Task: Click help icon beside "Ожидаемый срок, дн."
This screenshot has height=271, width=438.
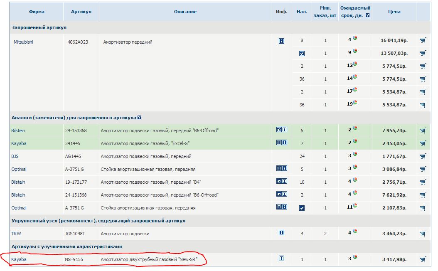Action: click(367, 16)
